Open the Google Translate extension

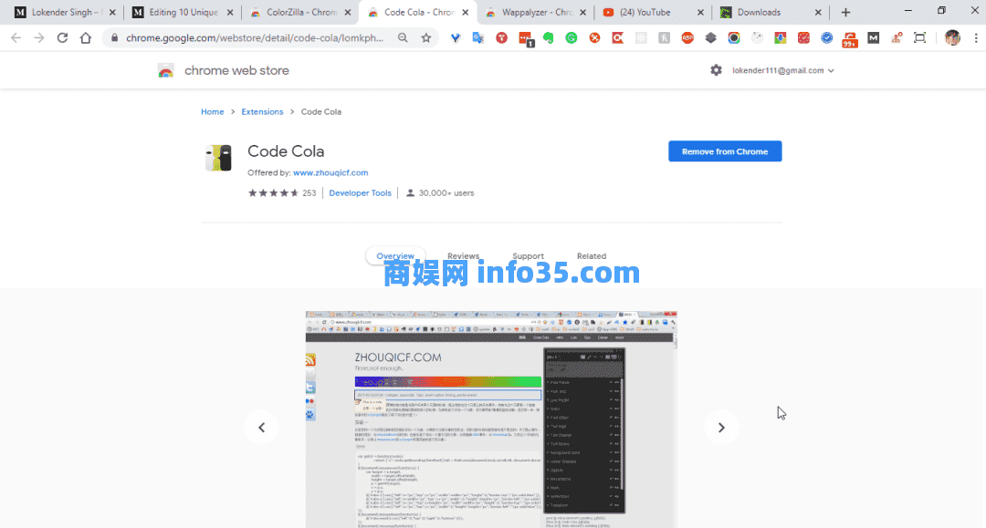pos(477,38)
